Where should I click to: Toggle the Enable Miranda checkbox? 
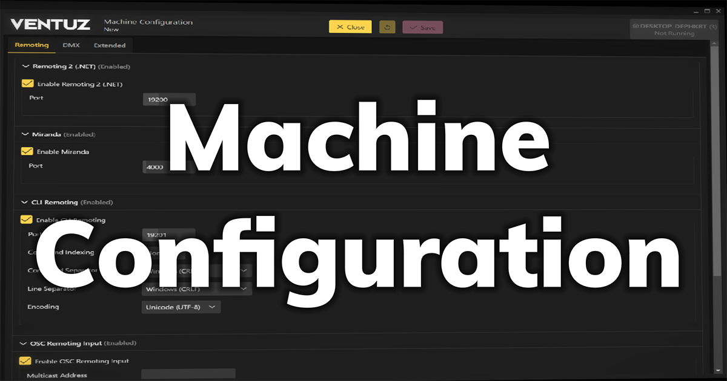pos(27,152)
